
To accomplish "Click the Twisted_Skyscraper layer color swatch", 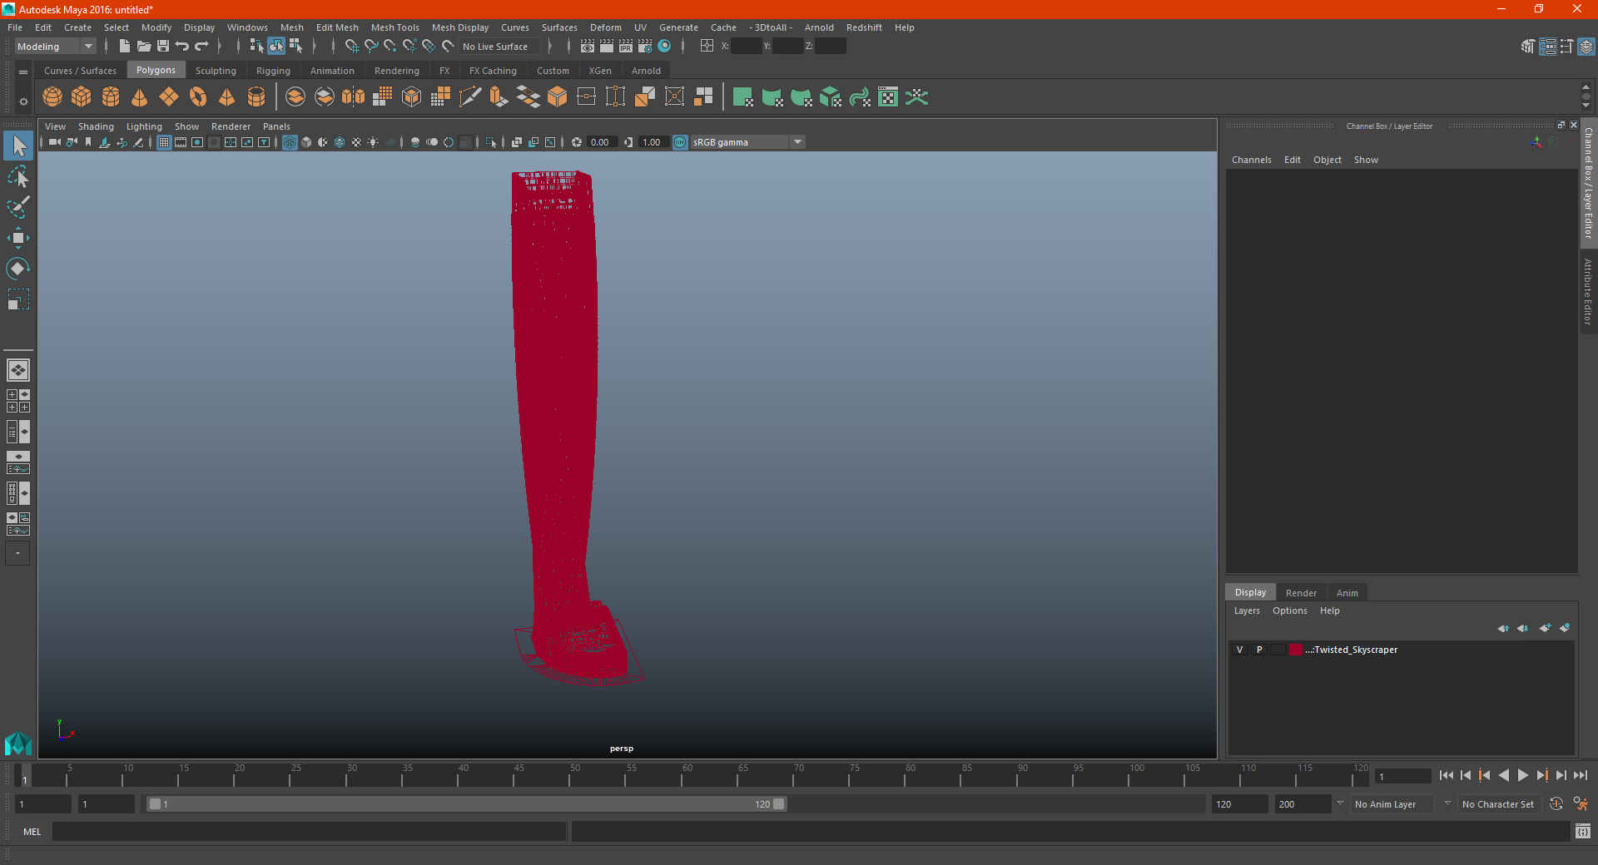I will click(1296, 650).
